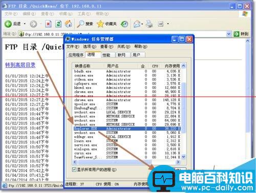Switch to 联网 (Networking) tab
The width and height of the screenshot is (256, 193).
pyautogui.click(x=123, y=55)
